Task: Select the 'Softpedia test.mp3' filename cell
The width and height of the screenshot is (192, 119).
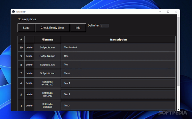Action: point(47,106)
